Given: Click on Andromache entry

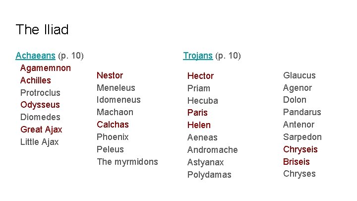Looking at the screenshot, I should point(212,150).
